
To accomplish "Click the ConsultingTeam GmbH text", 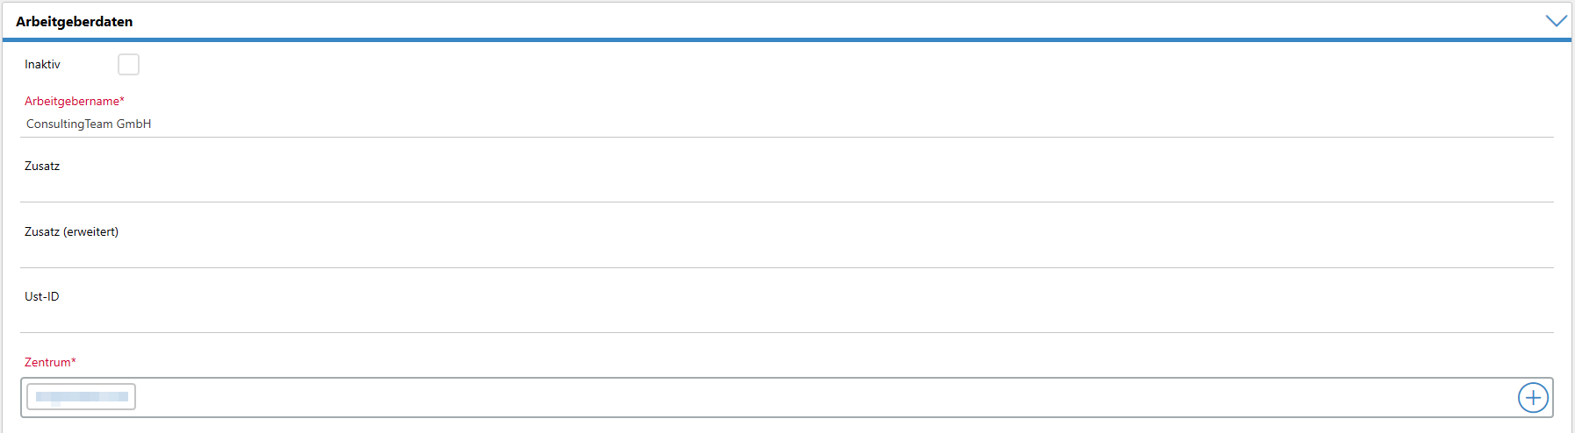I will pyautogui.click(x=89, y=124).
